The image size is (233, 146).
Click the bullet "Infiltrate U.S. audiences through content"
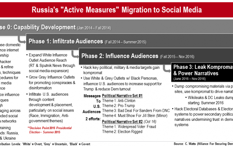pos(49,97)
